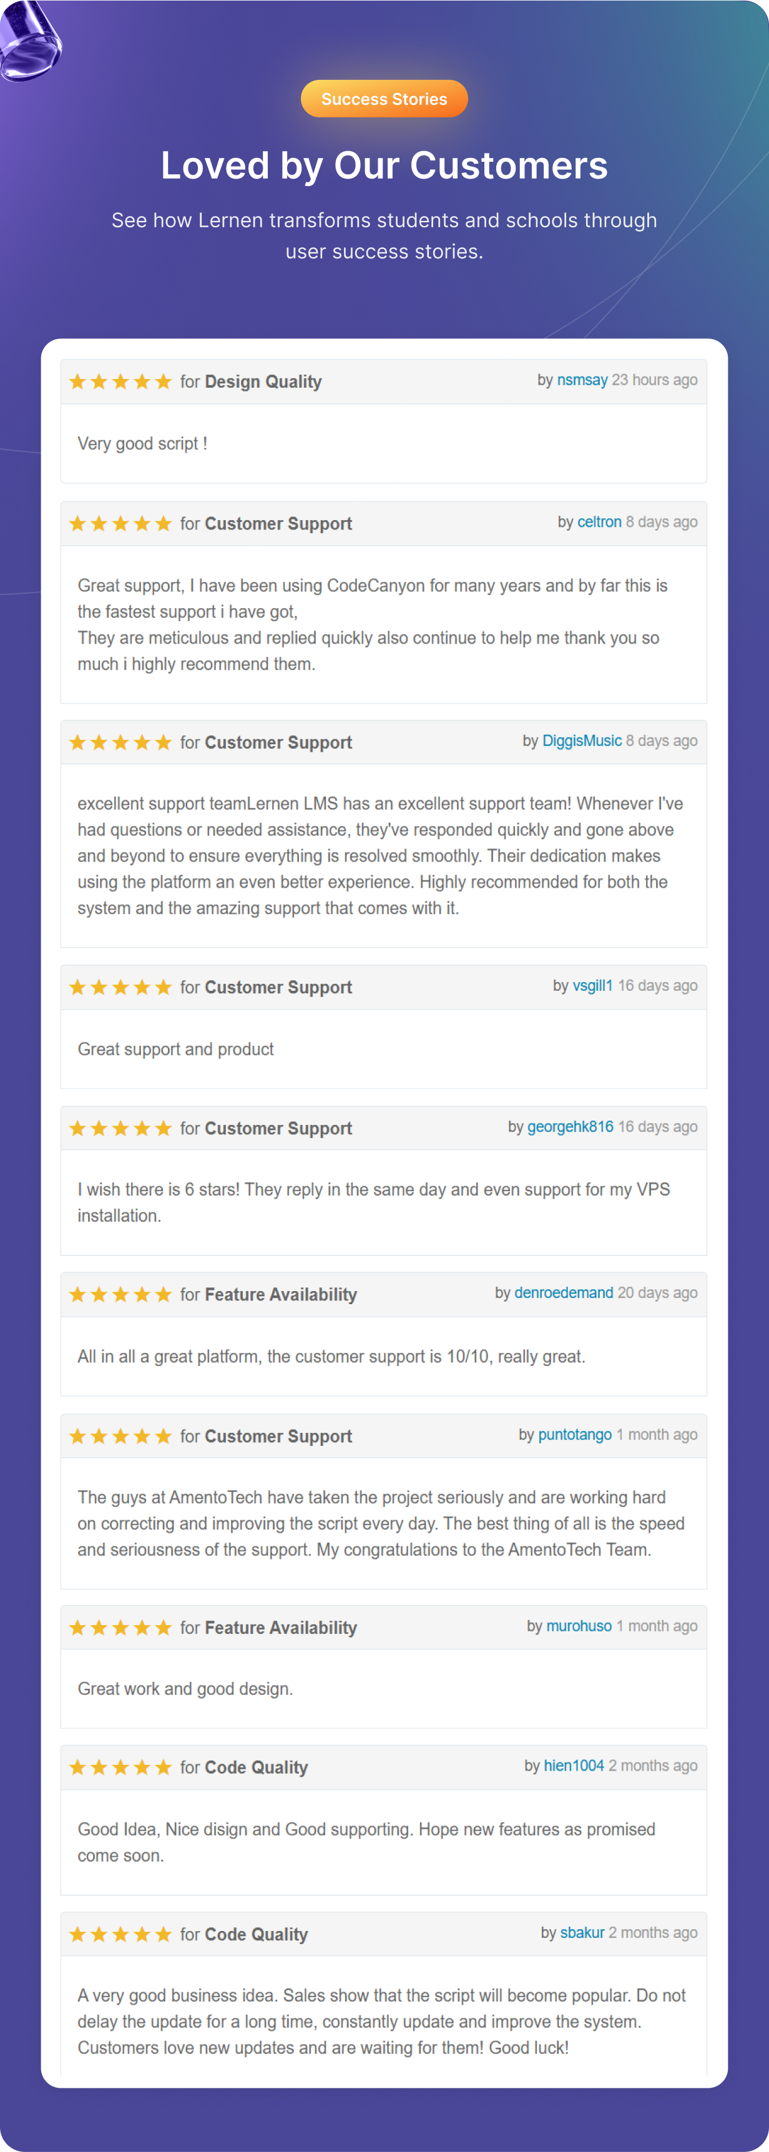
Task: Open vsgill1's profile link
Action: [593, 986]
